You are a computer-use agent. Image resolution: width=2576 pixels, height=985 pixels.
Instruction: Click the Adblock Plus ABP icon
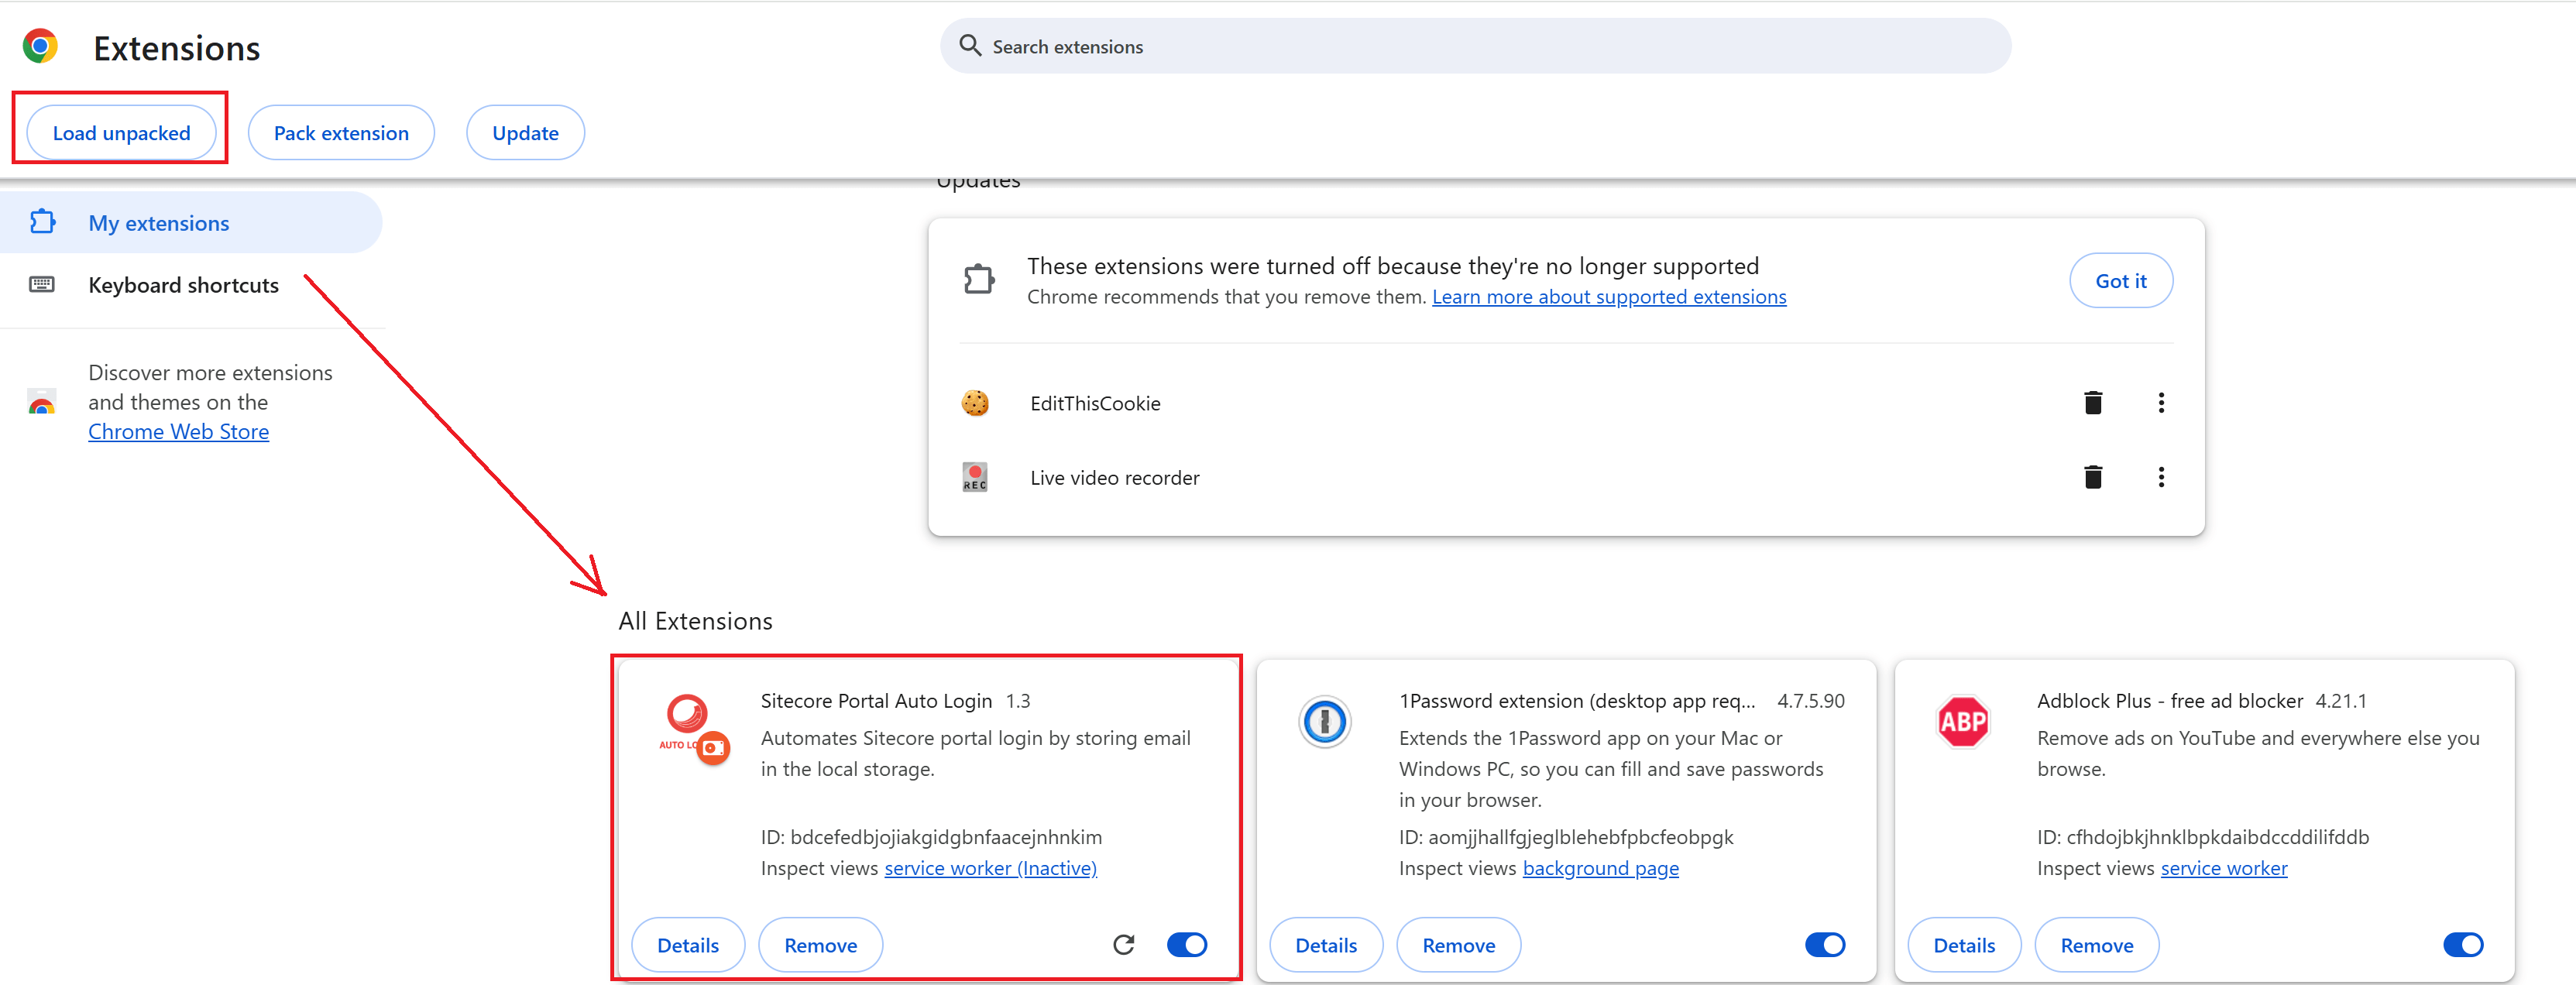[x=1962, y=721]
